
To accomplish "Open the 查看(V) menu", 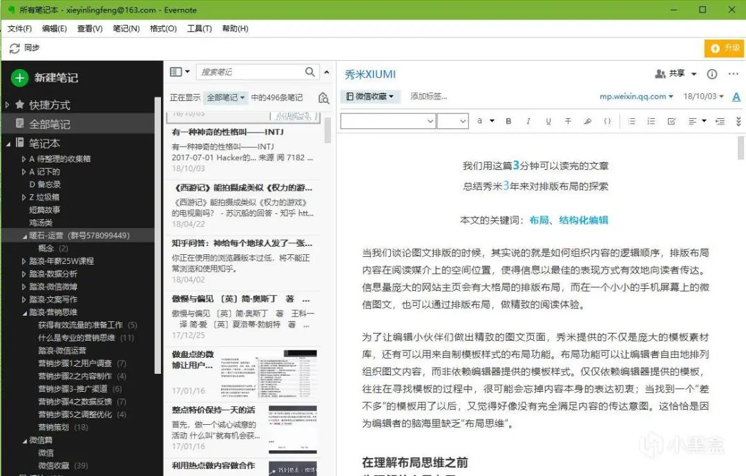I will [x=90, y=28].
